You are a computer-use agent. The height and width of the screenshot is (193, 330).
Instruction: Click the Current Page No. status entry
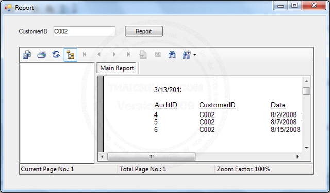click(x=68, y=169)
